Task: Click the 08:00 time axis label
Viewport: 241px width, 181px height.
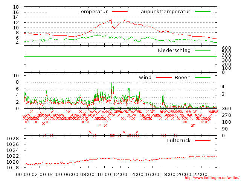Action: point(87,175)
